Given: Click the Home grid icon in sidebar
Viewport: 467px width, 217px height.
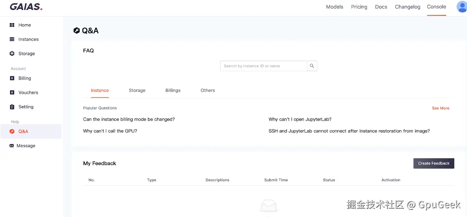Looking at the screenshot, I should 12,25.
